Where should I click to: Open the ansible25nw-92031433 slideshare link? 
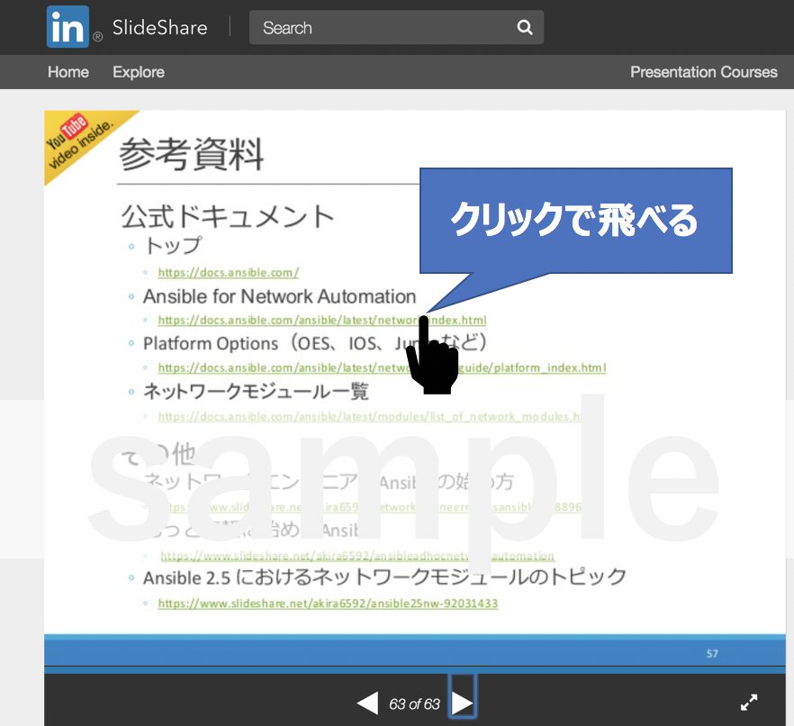[328, 603]
